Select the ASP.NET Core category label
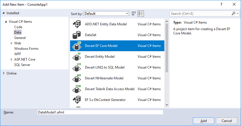241x126 pixels. tap(25, 59)
